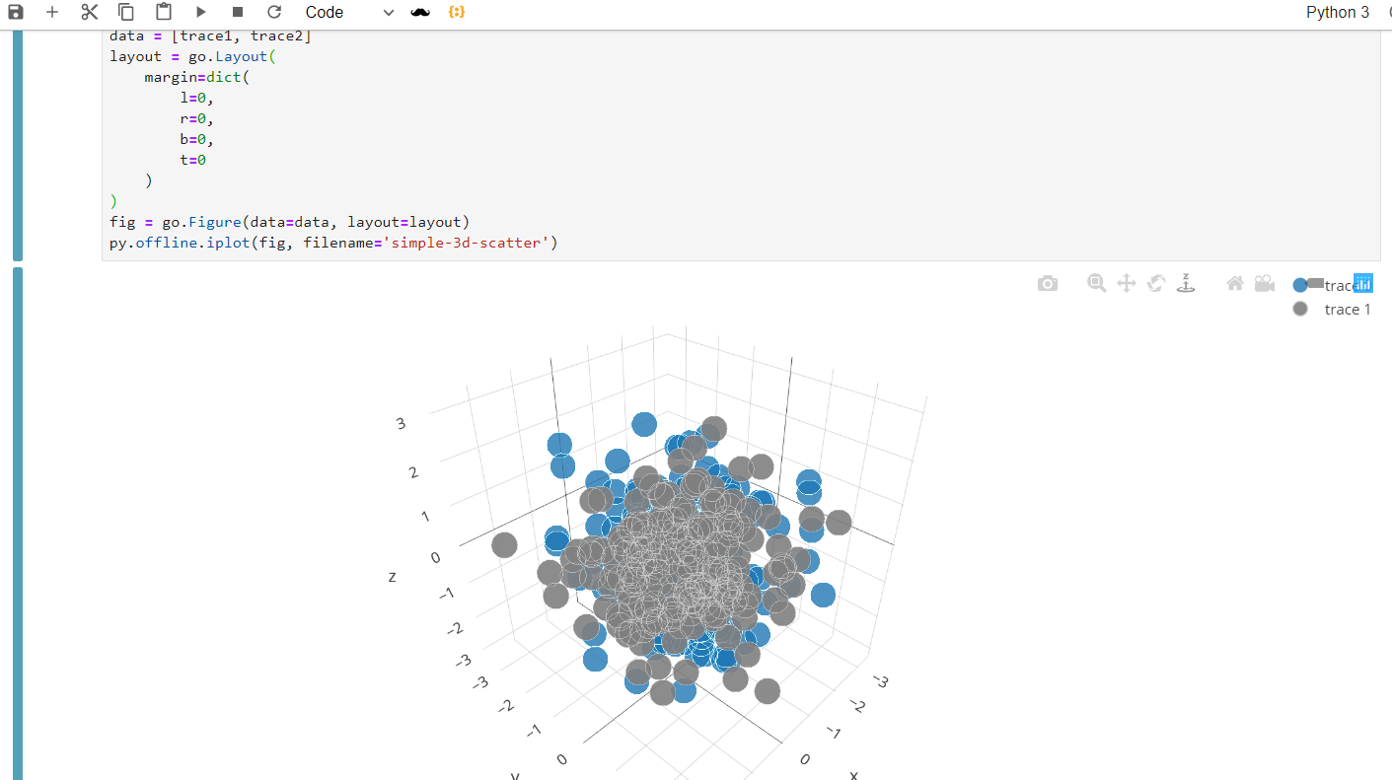Enable turntable rotation mode
1392x780 pixels.
tap(1185, 283)
